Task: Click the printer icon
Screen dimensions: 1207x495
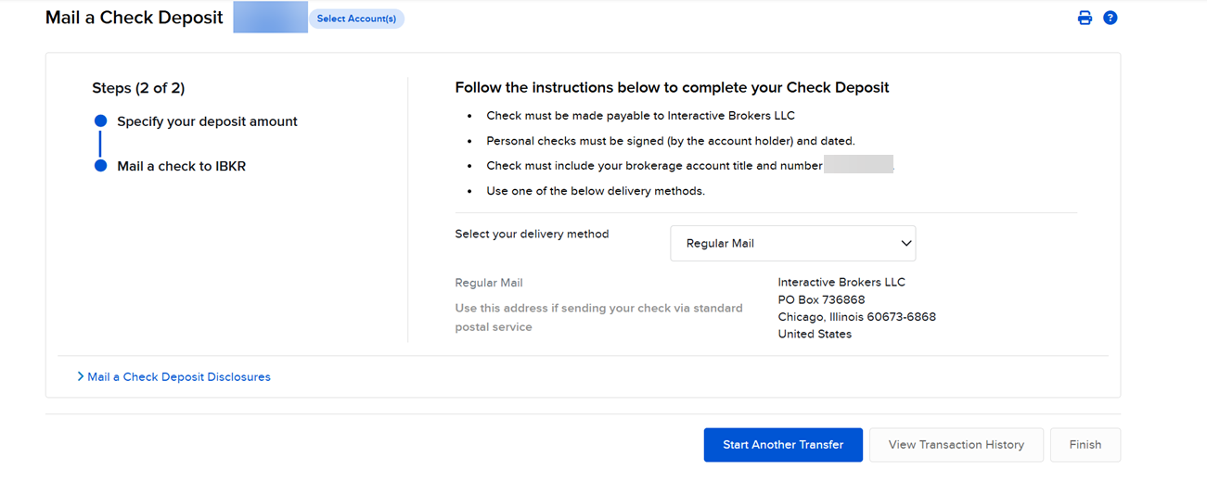Action: [1085, 18]
